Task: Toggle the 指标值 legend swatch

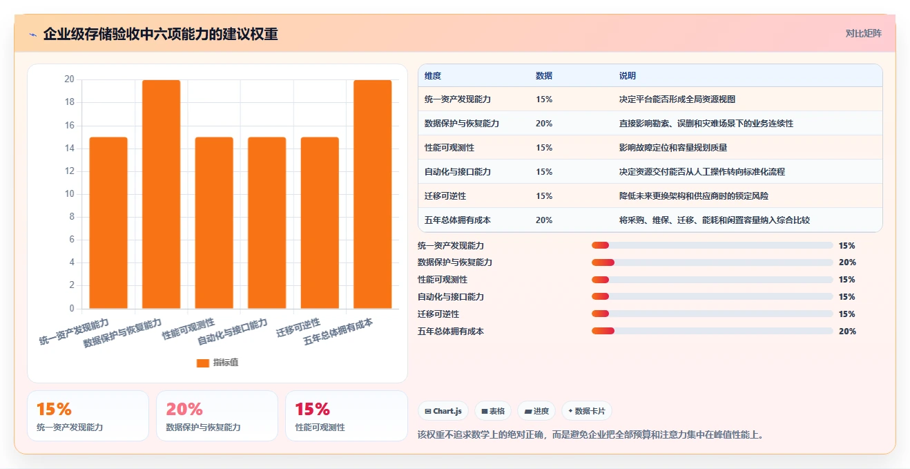Action: click(x=203, y=363)
